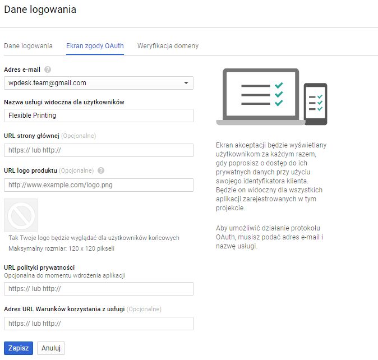This screenshot has height=360, width=378.
Task: Click the URL logo produktu input field
Action: (x=99, y=185)
